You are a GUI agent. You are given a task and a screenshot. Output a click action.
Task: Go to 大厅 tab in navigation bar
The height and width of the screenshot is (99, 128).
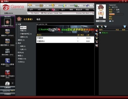(x=39, y=9)
